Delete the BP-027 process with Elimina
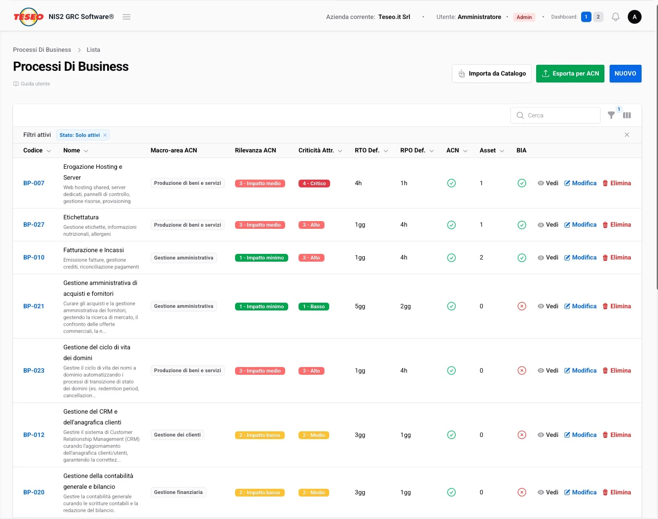This screenshot has height=519, width=658. (x=617, y=225)
